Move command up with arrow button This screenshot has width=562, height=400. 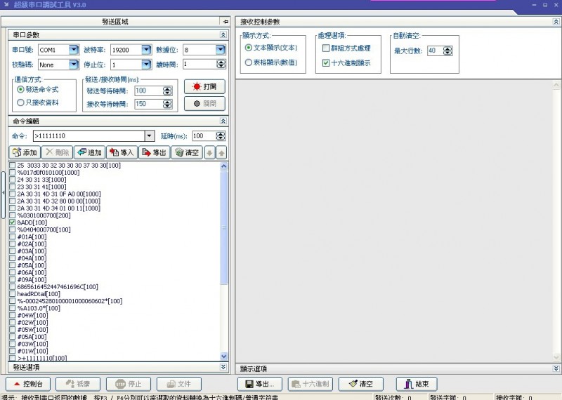[221, 153]
